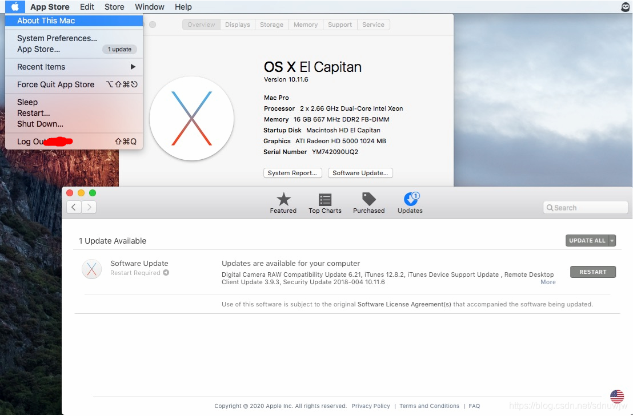This screenshot has height=416, width=633.
Task: Open the Apple menu icon
Action: click(15, 7)
